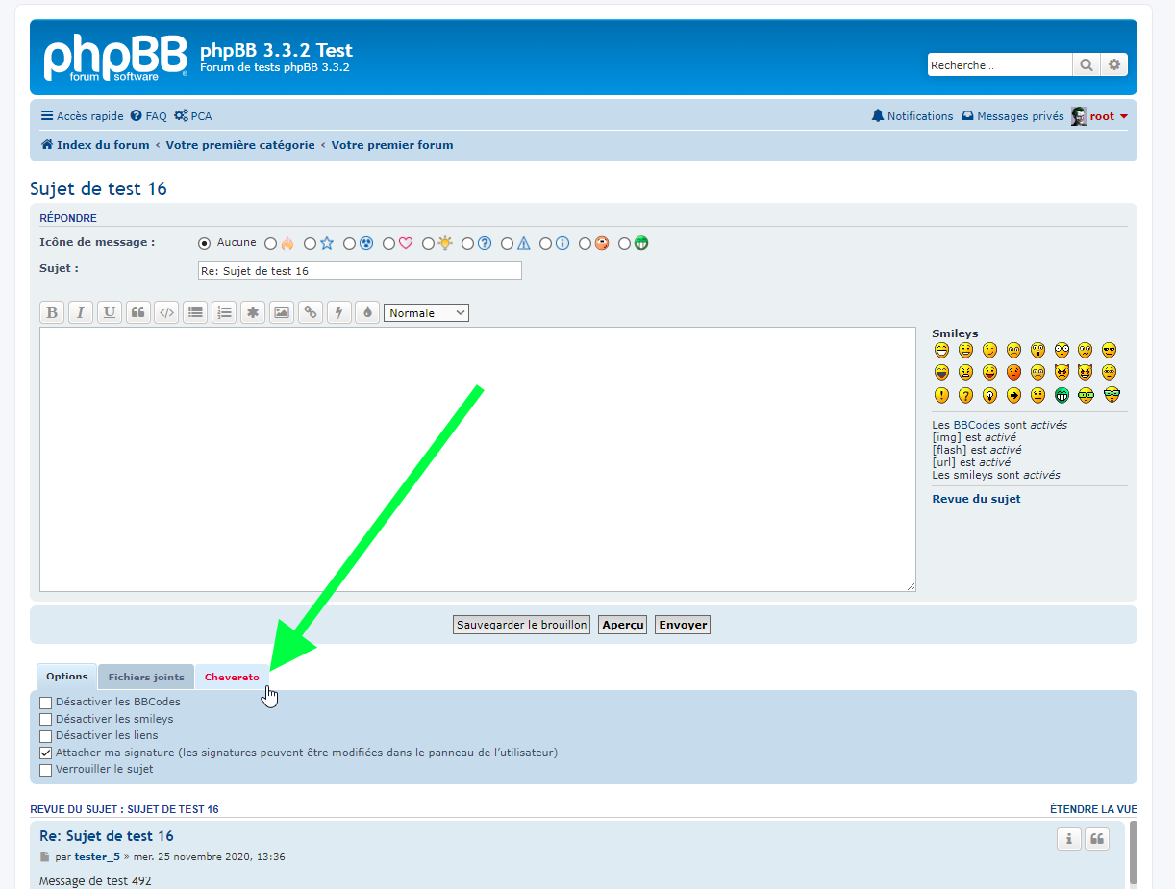Image resolution: width=1175 pixels, height=889 pixels.
Task: Uncheck Attacher ma signature
Action: tap(45, 753)
